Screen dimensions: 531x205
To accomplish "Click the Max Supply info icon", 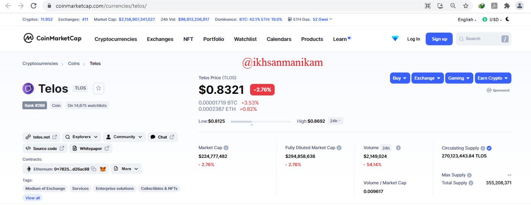I will pyautogui.click(x=469, y=175).
